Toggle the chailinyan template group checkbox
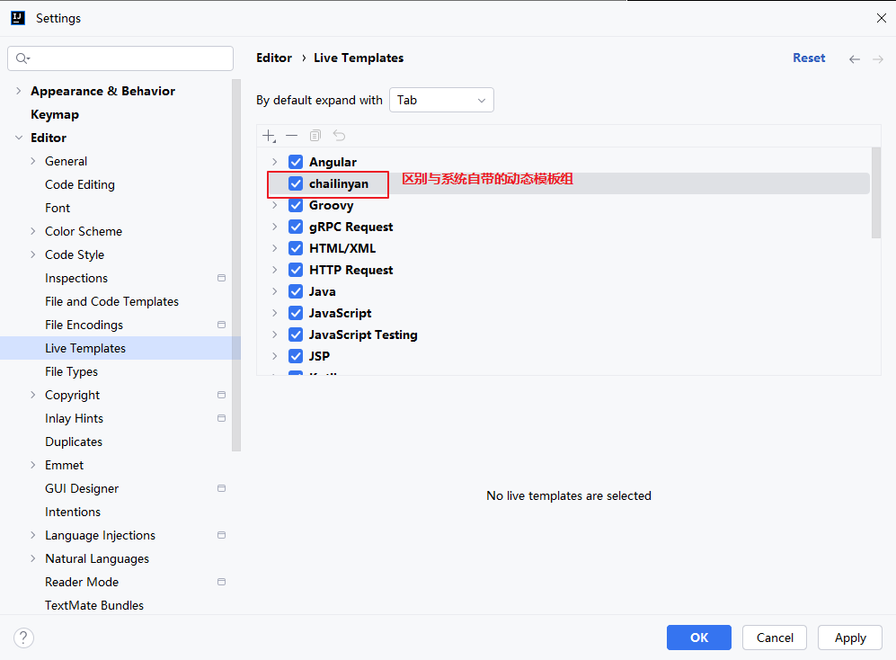 [296, 183]
